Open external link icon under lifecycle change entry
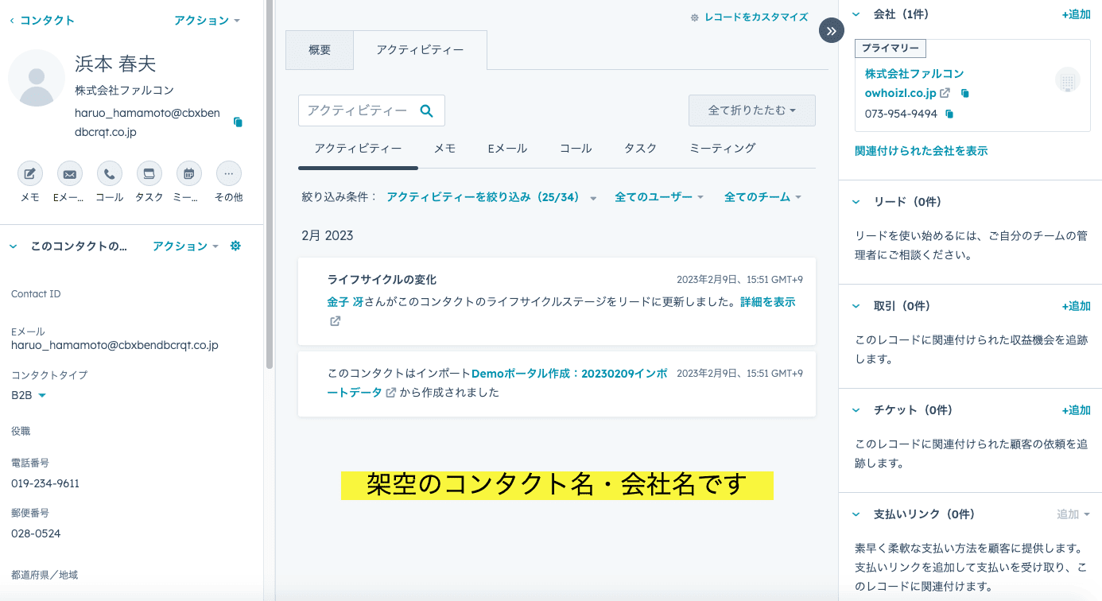The image size is (1102, 601). 336,321
